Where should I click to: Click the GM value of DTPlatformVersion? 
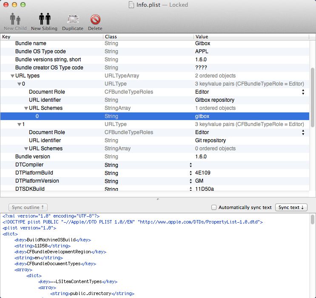point(199,181)
